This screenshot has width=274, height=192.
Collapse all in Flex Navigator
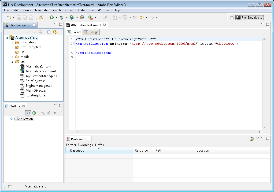[x=49, y=32]
